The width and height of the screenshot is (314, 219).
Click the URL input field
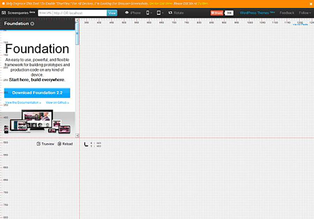coord(80,13)
